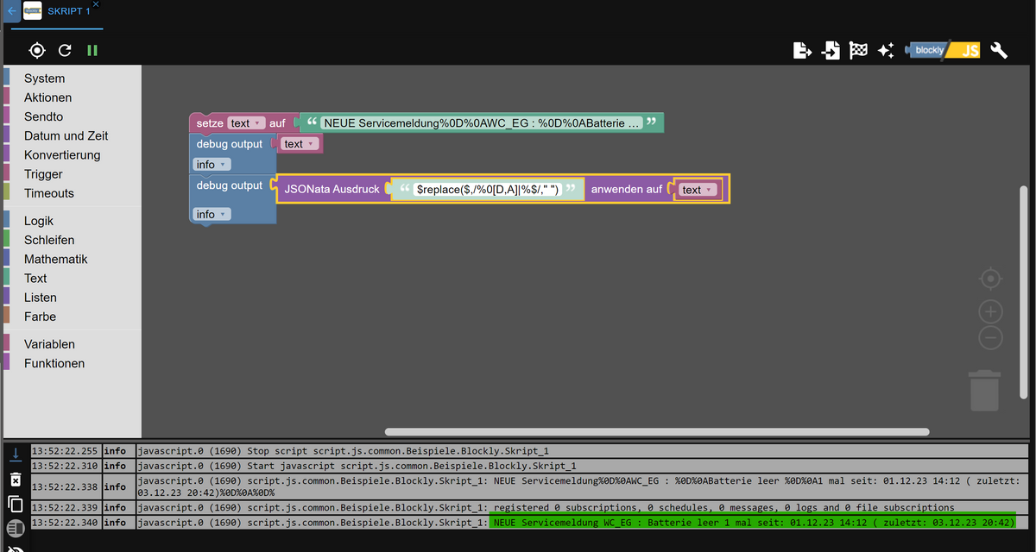Open text variable dropdown in first debug output
The width and height of the screenshot is (1036, 552).
(300, 144)
